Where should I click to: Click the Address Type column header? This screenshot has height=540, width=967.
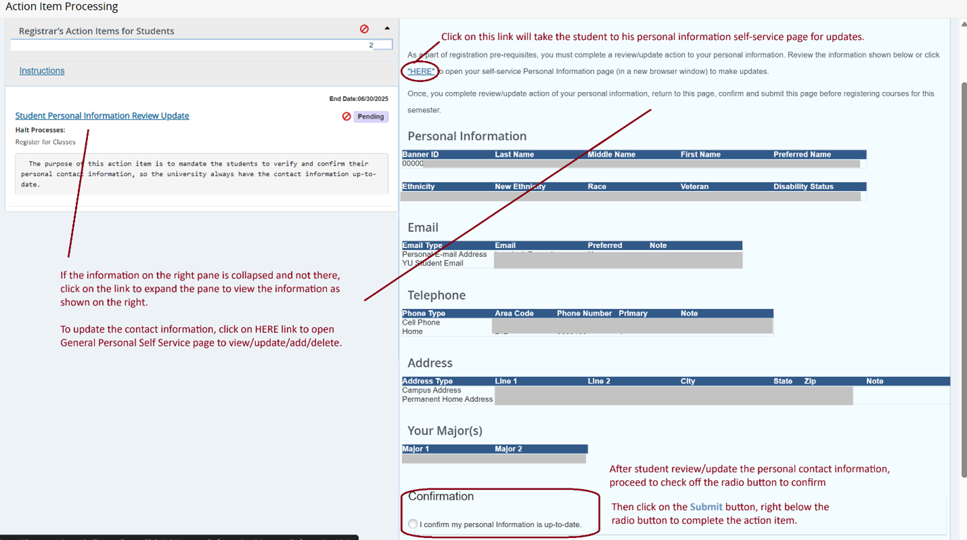tap(427, 381)
